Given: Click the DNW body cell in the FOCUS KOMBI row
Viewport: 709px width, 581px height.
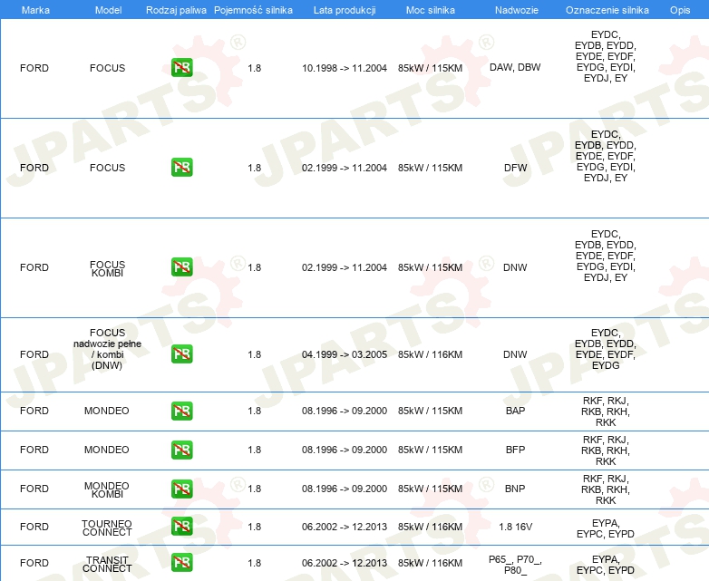Looking at the screenshot, I should 515,267.
